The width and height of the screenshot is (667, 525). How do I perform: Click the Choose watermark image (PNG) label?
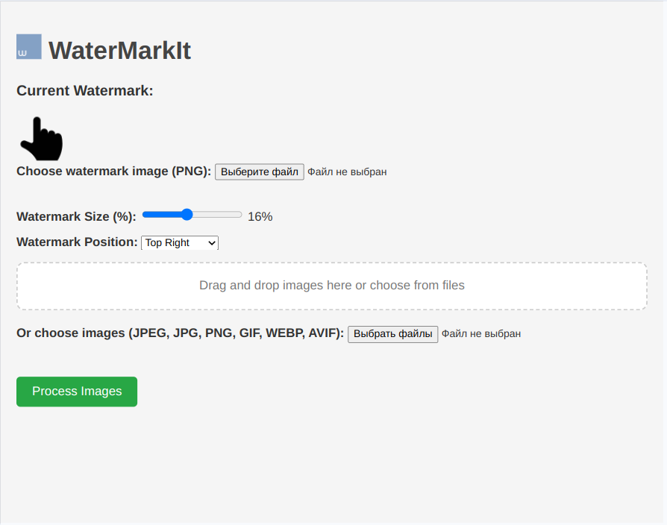112,171
